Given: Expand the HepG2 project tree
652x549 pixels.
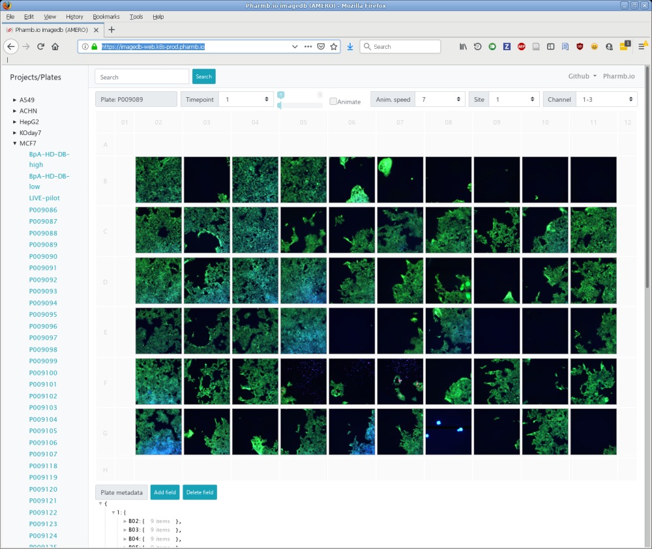Looking at the screenshot, I should [x=14, y=122].
